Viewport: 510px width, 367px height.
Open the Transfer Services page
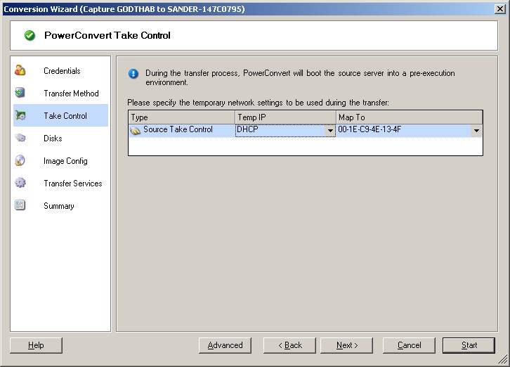point(72,183)
